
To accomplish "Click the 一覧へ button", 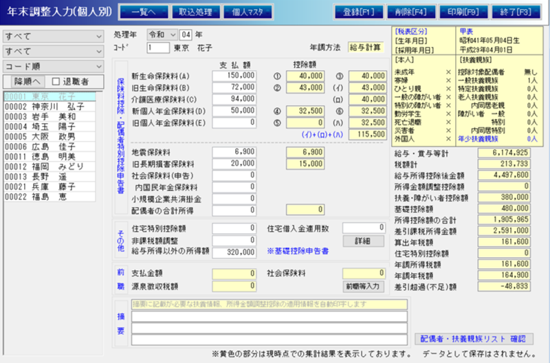I will point(143,12).
